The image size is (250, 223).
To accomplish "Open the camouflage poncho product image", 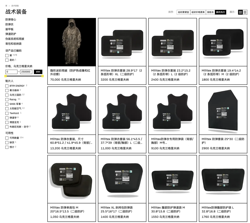I will tap(71, 42).
